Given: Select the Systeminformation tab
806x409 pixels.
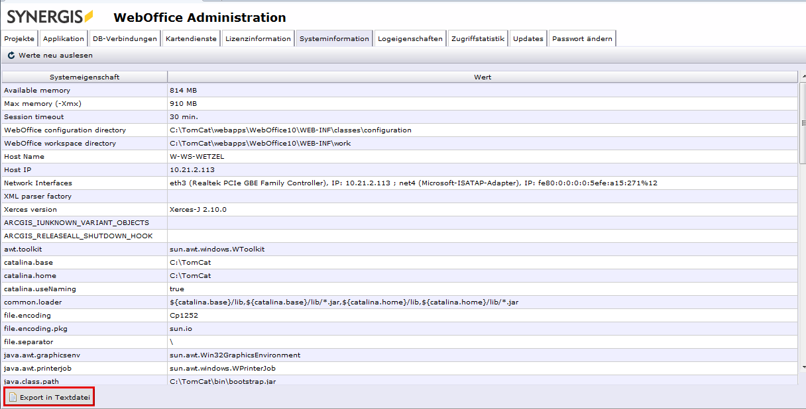Looking at the screenshot, I should 334,39.
